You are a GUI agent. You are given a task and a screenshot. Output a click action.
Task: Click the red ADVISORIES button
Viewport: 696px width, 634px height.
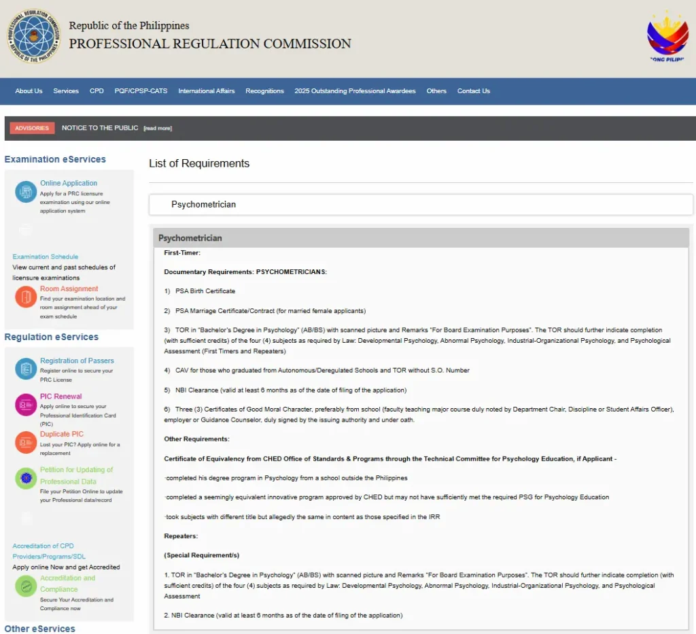tap(32, 128)
